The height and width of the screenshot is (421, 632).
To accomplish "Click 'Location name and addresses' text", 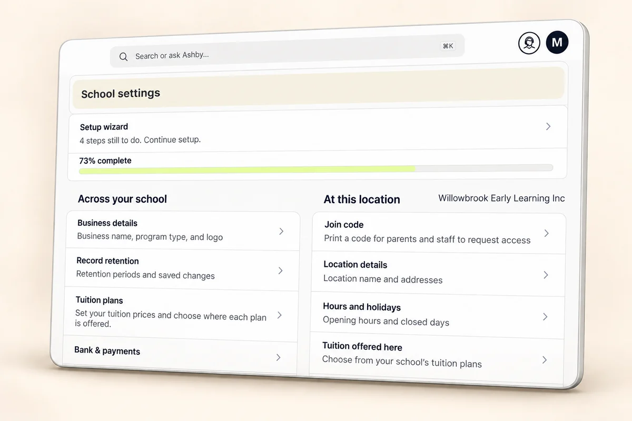I will (383, 279).
